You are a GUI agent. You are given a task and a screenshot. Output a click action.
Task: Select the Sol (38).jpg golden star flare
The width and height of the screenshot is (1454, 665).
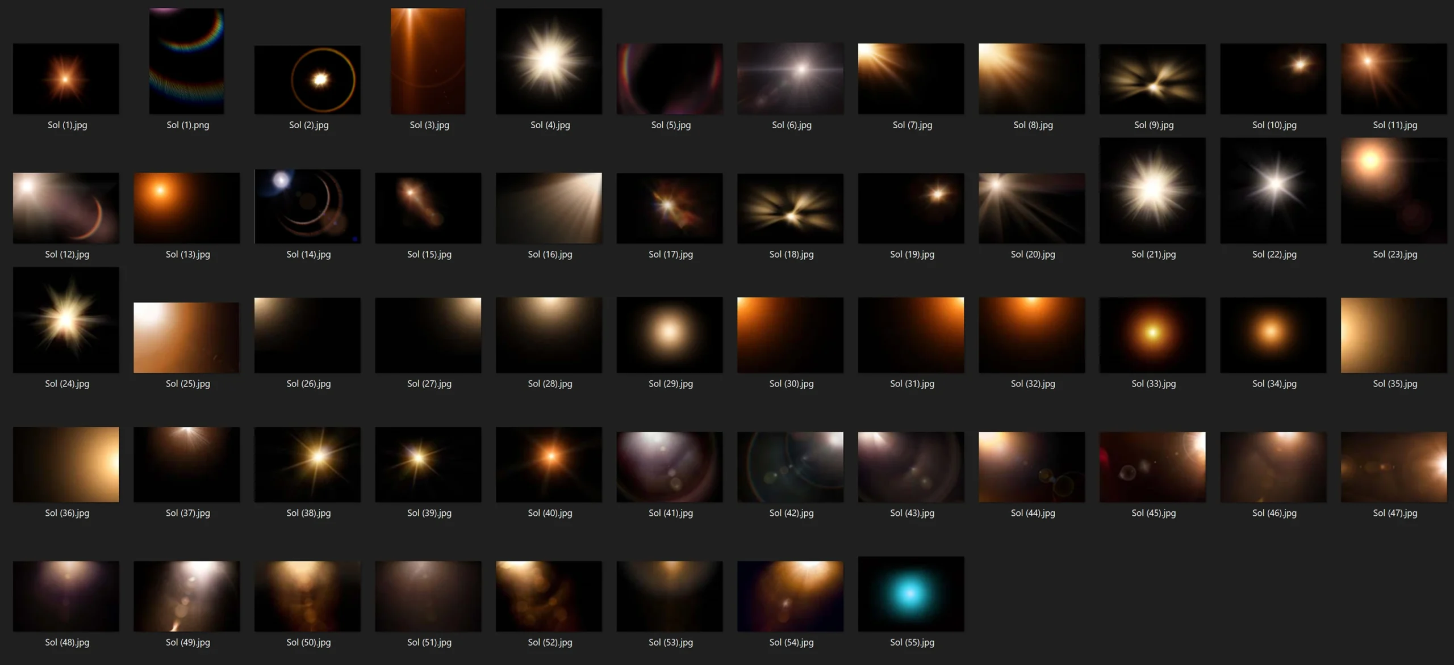click(307, 464)
